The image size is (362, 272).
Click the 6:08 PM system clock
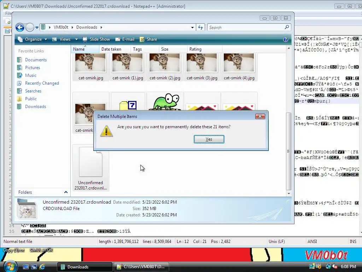point(348,266)
